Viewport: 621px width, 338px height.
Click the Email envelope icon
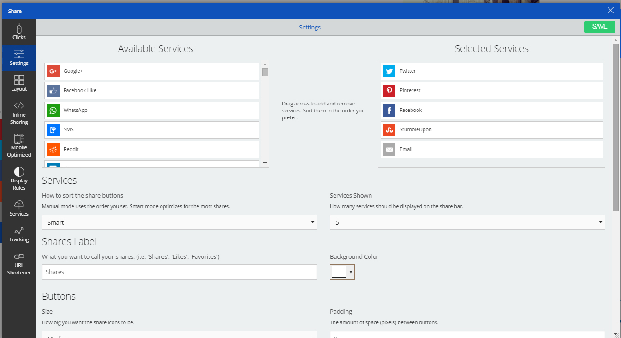tap(389, 149)
